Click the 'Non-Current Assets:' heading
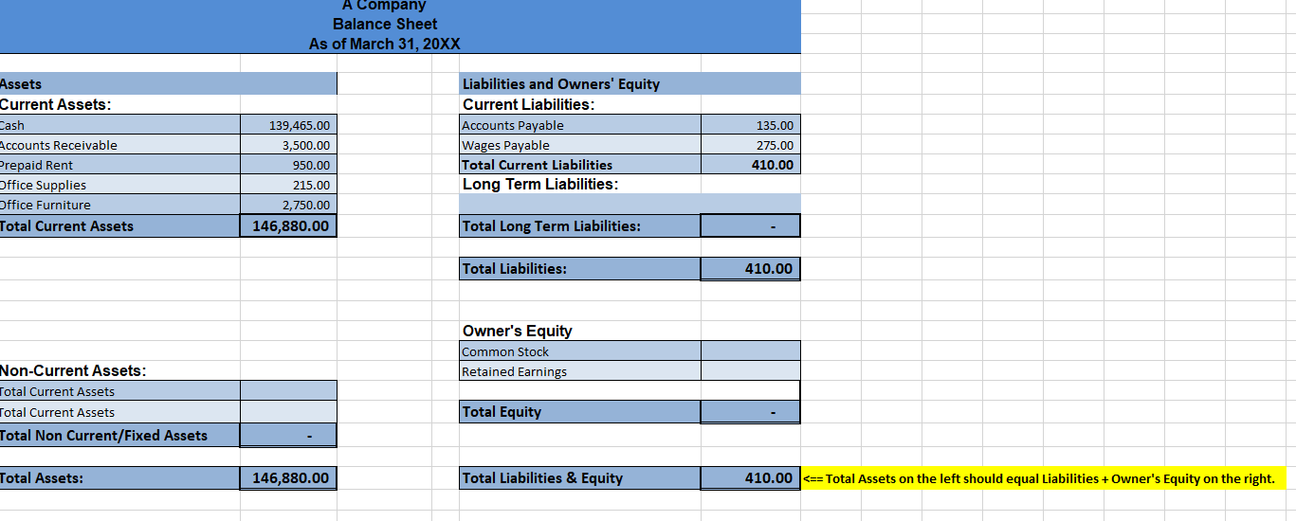 tap(74, 370)
